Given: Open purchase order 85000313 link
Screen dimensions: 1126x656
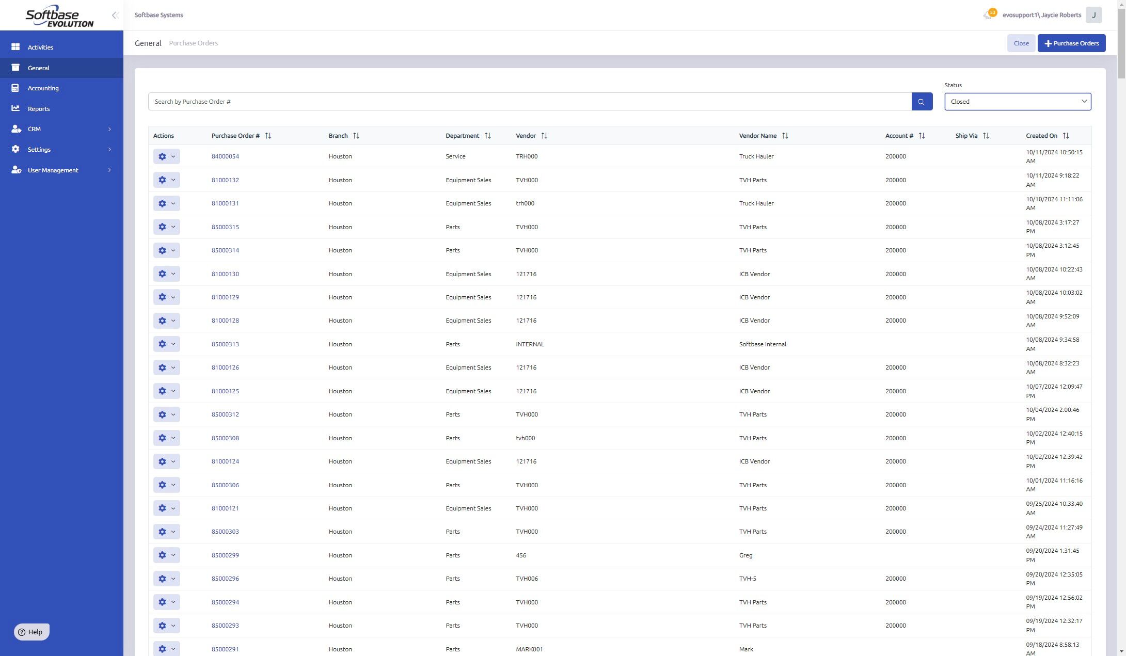Looking at the screenshot, I should pyautogui.click(x=225, y=344).
